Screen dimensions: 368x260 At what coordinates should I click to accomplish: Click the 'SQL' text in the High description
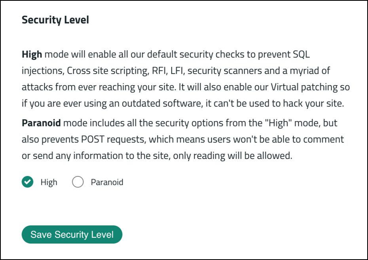point(307,54)
